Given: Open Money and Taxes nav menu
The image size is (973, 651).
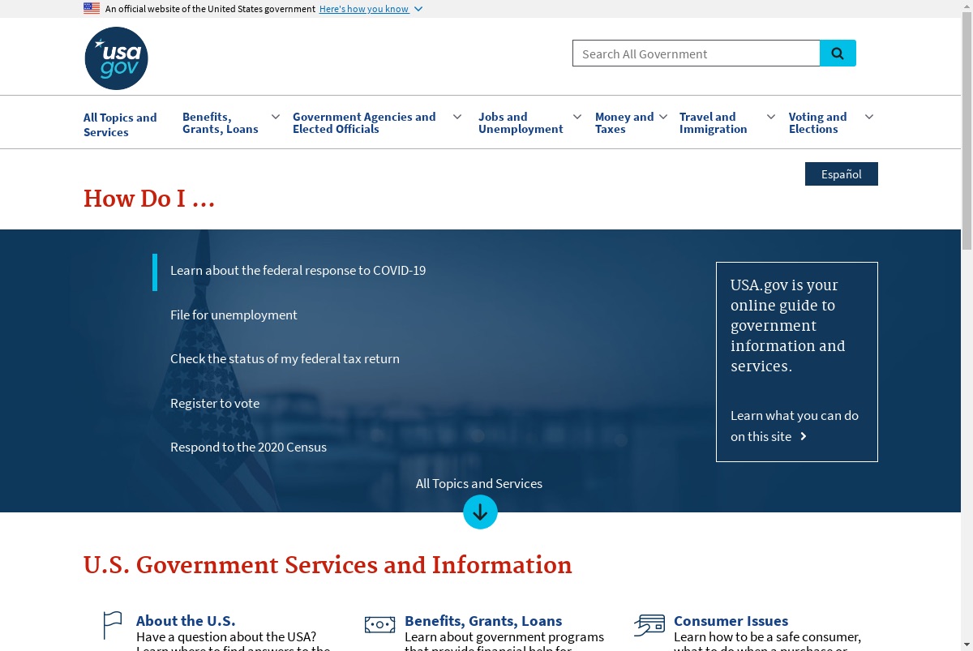Looking at the screenshot, I should pyautogui.click(x=624, y=123).
